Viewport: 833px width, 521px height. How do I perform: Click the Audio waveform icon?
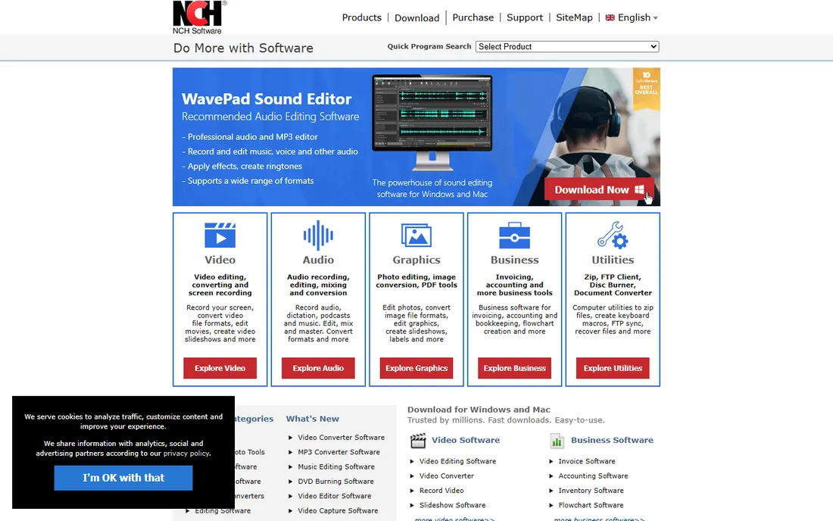click(318, 235)
